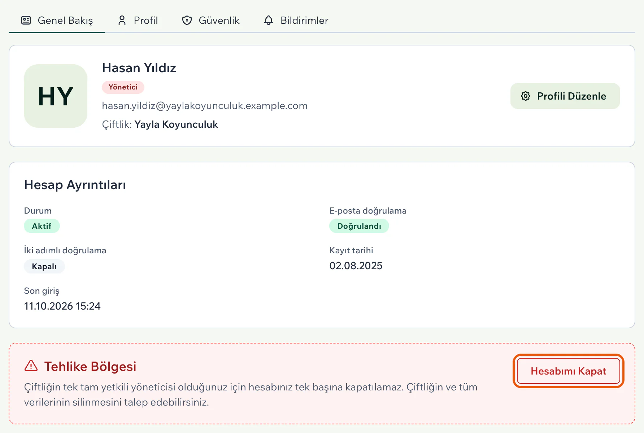This screenshot has width=644, height=433.
Task: Click the person icon on Profil
Action: 122,21
